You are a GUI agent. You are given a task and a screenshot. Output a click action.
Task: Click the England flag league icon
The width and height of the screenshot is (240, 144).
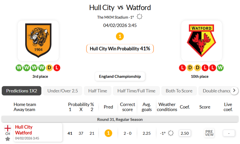pyautogui.click(x=8, y=128)
